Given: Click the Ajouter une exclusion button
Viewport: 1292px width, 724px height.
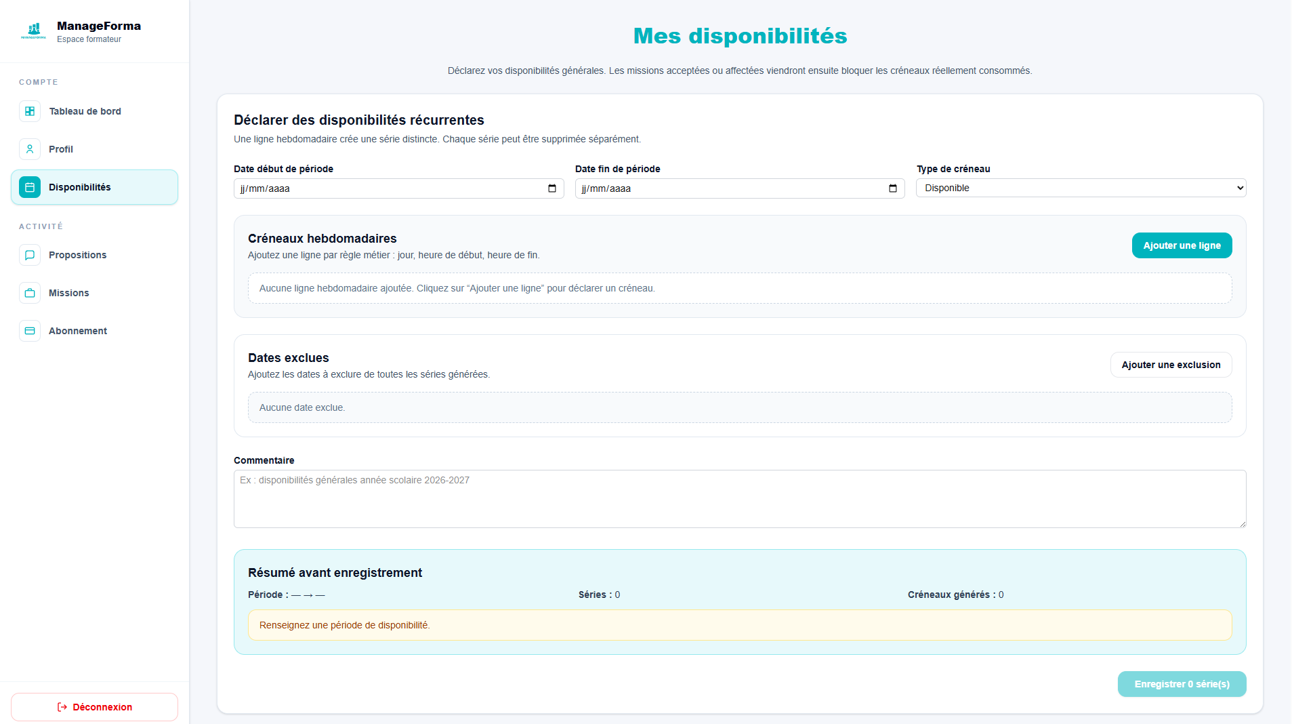Looking at the screenshot, I should pos(1171,365).
